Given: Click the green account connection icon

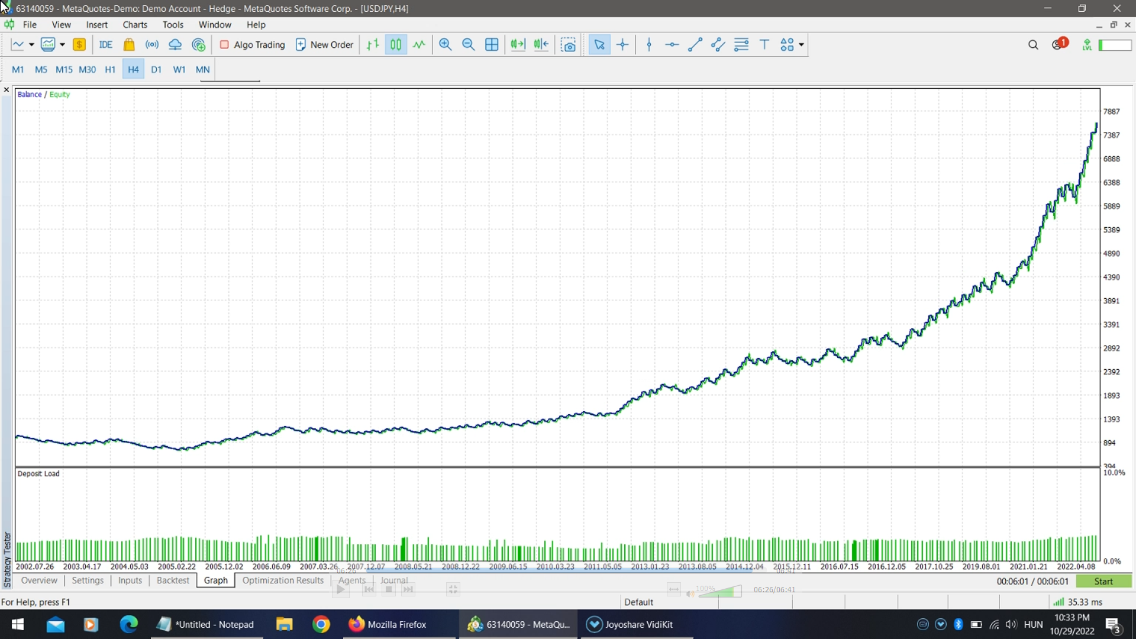Looking at the screenshot, I should point(1087,44).
